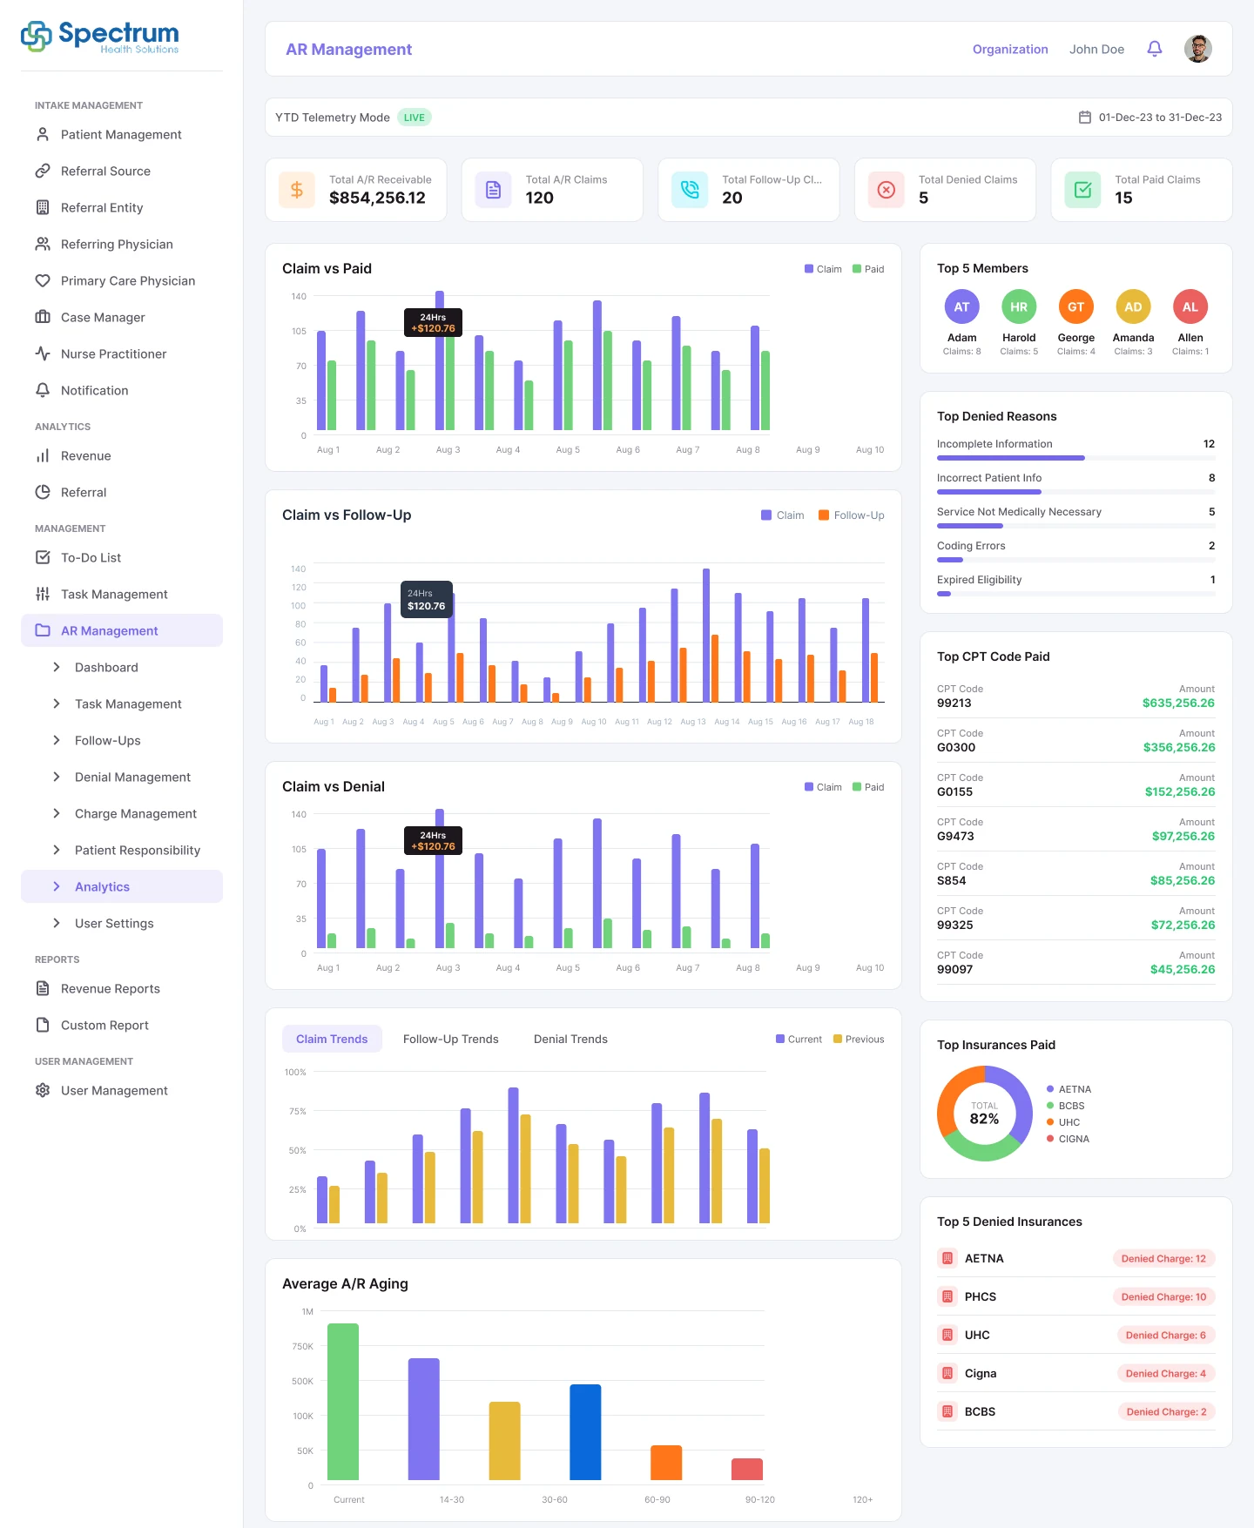
Task: Click the Referral pie-chart icon in sidebar
Action: pyautogui.click(x=43, y=492)
